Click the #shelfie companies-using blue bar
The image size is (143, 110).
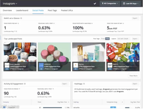[x=113, y=107]
